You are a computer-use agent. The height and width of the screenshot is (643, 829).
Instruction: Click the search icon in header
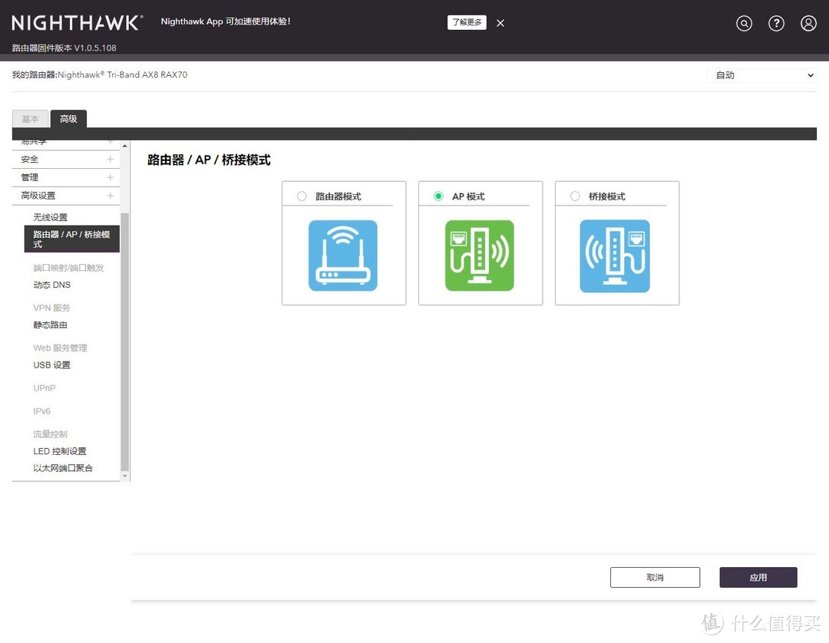pyautogui.click(x=744, y=24)
